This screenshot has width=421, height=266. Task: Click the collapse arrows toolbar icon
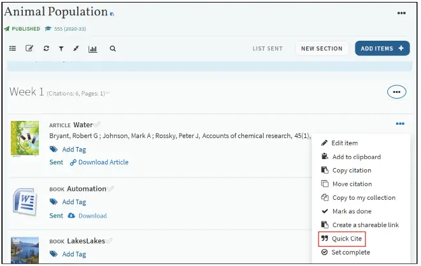76,48
